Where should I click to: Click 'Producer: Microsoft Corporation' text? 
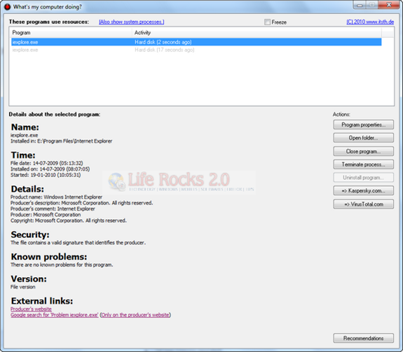tap(46, 214)
